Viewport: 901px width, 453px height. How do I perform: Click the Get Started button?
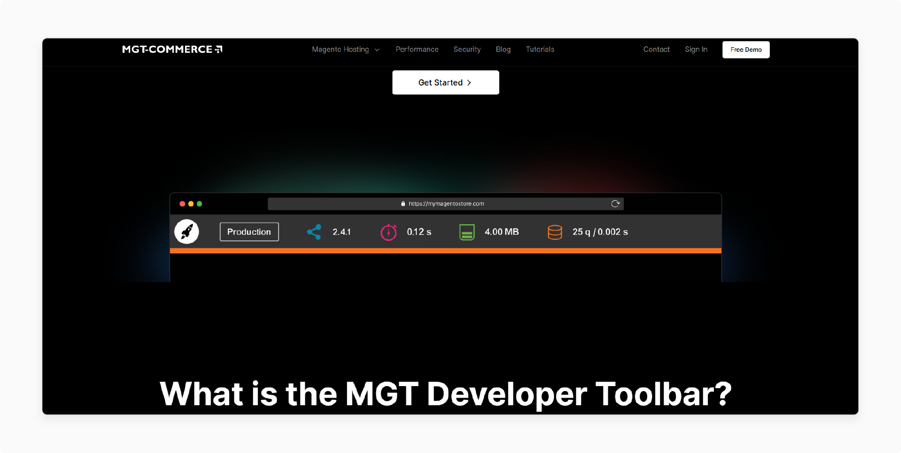pyautogui.click(x=445, y=82)
